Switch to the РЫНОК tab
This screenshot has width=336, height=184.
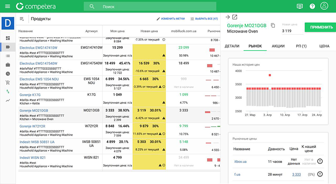pyautogui.click(x=255, y=46)
